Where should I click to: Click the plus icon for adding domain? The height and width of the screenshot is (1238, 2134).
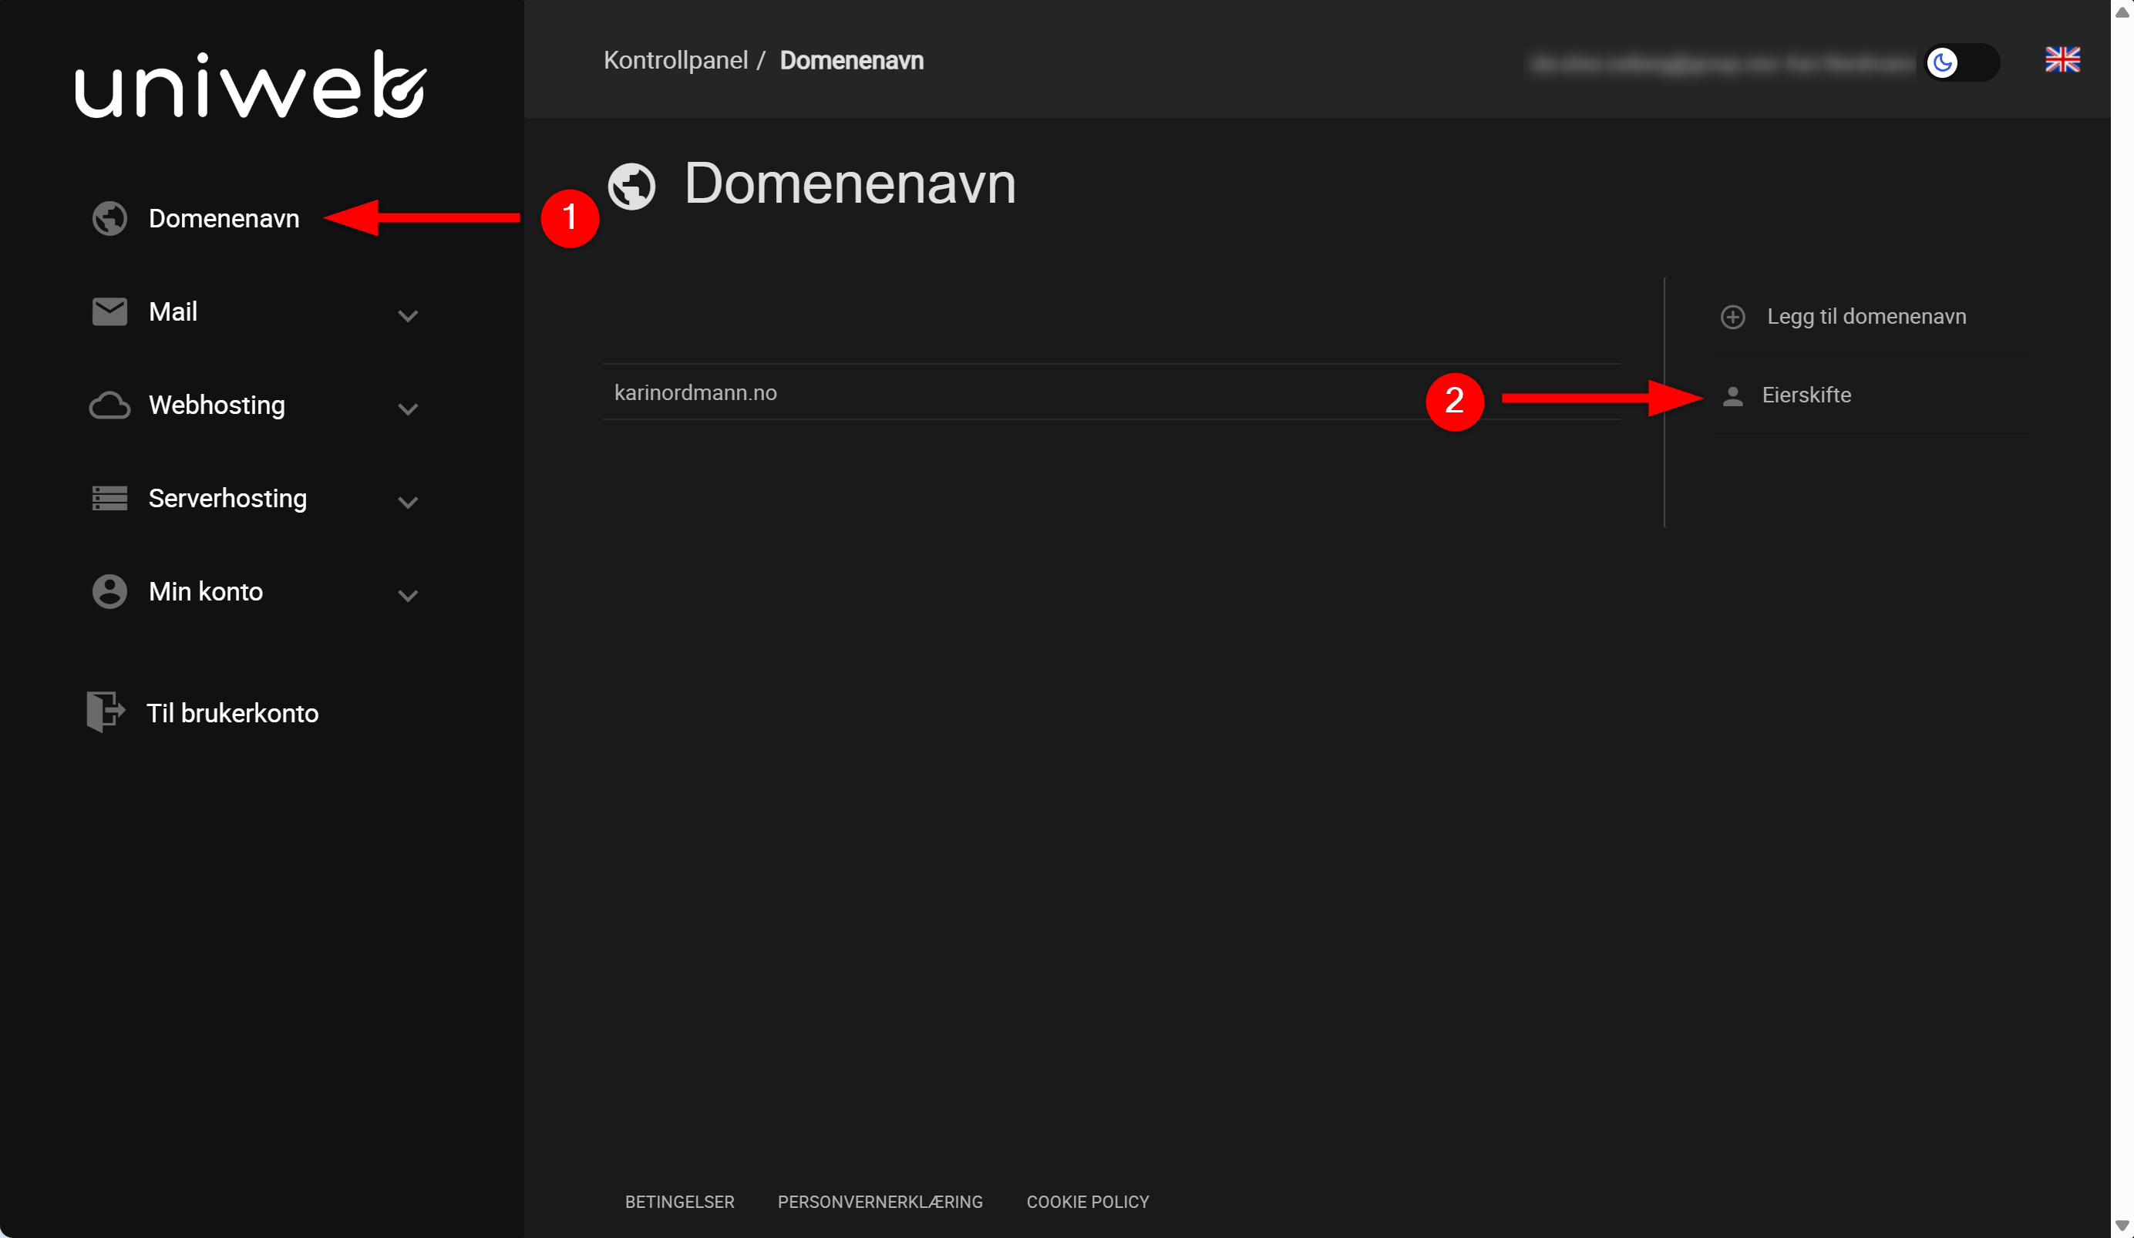1732,317
